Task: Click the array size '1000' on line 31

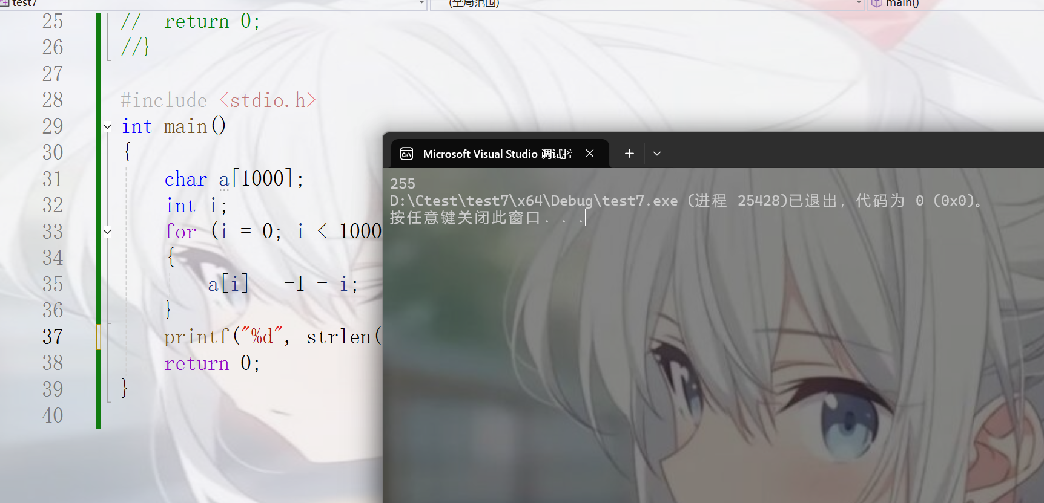Action: click(x=262, y=179)
